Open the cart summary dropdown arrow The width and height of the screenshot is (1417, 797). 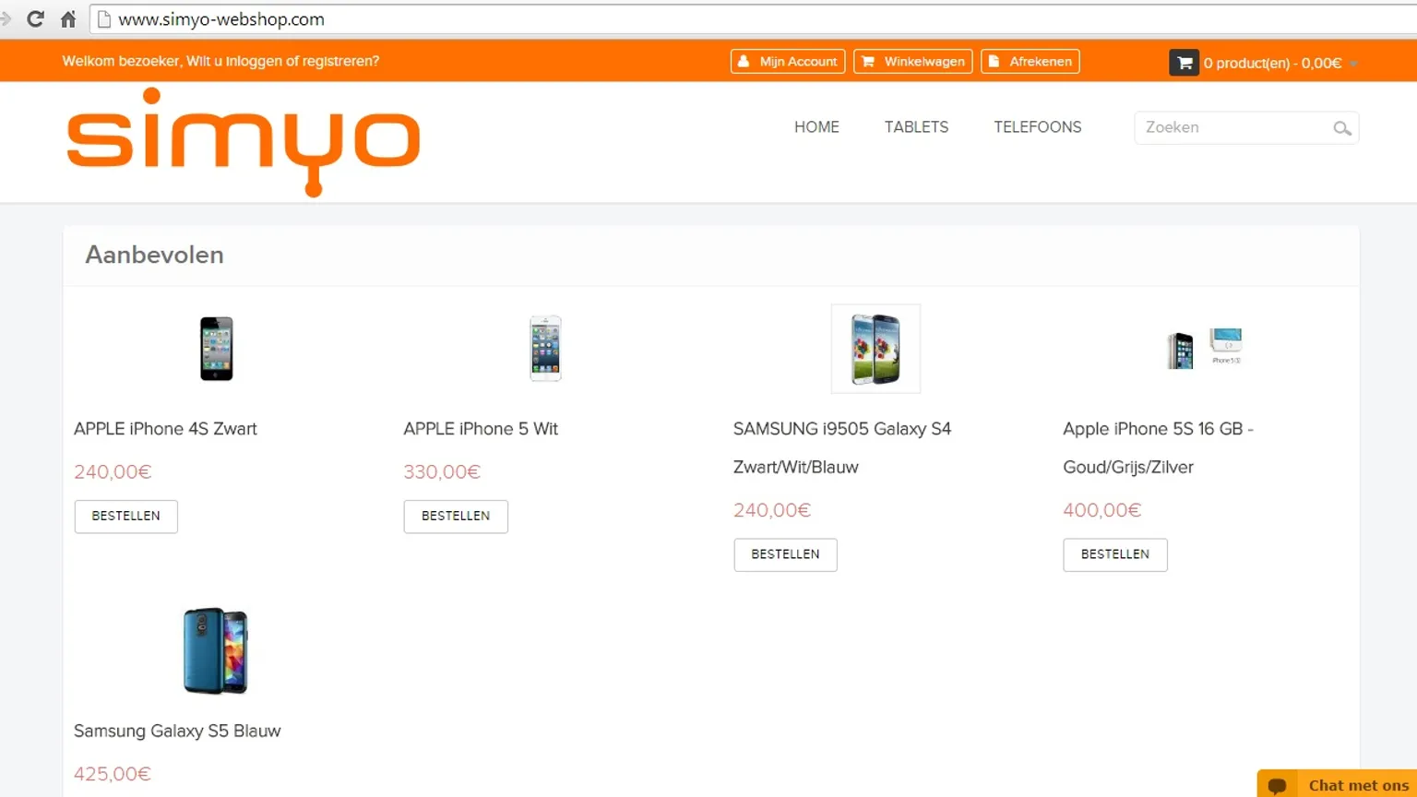coord(1353,64)
